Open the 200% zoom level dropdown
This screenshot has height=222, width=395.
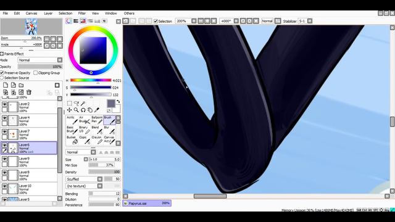tap(194, 21)
